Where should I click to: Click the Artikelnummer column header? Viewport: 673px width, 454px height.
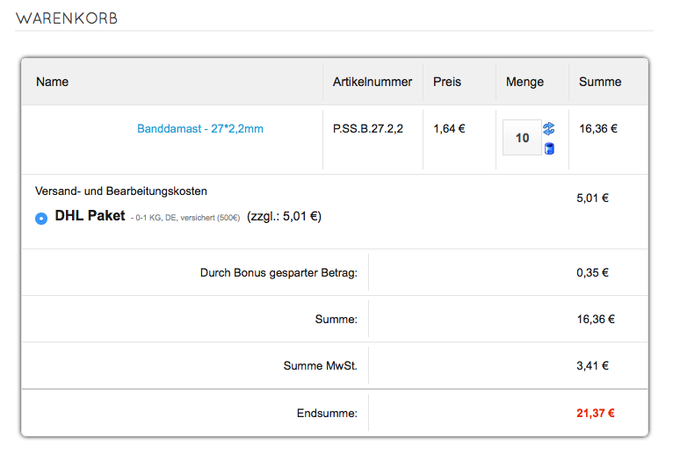click(373, 82)
